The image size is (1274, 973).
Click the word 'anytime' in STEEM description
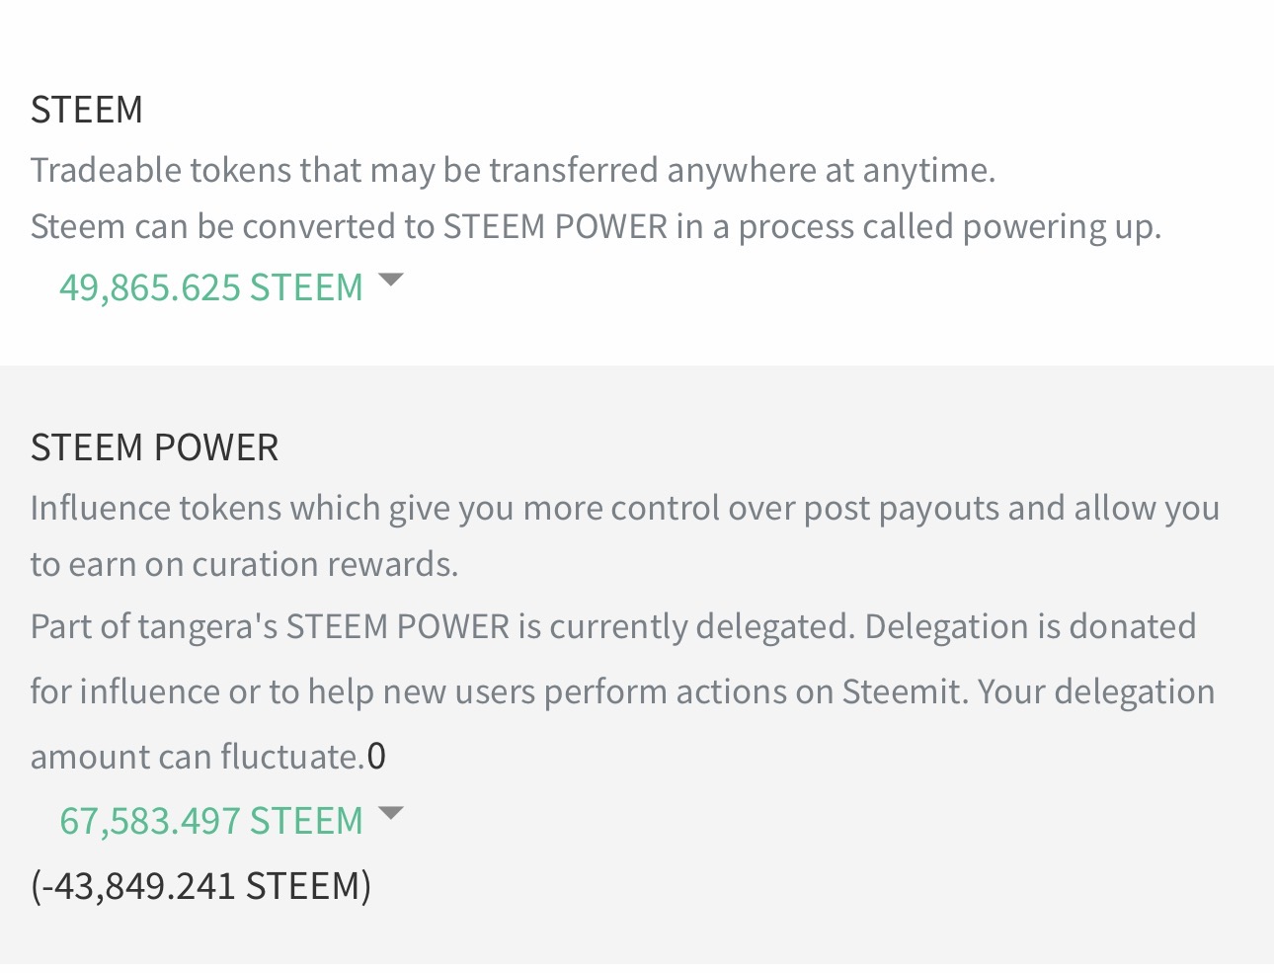[924, 171]
